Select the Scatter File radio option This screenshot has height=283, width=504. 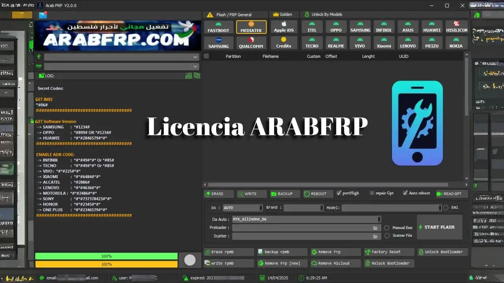click(387, 235)
